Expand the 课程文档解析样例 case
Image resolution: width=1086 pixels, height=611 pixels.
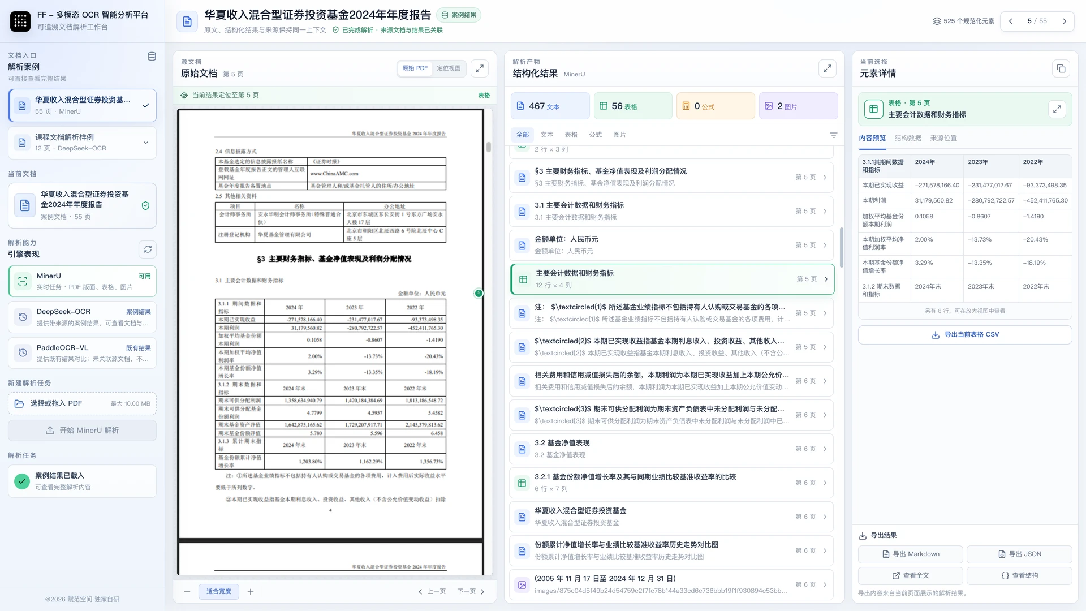[x=83, y=143]
